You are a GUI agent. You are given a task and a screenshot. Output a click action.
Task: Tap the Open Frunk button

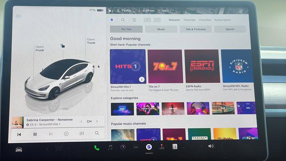pos(40,48)
